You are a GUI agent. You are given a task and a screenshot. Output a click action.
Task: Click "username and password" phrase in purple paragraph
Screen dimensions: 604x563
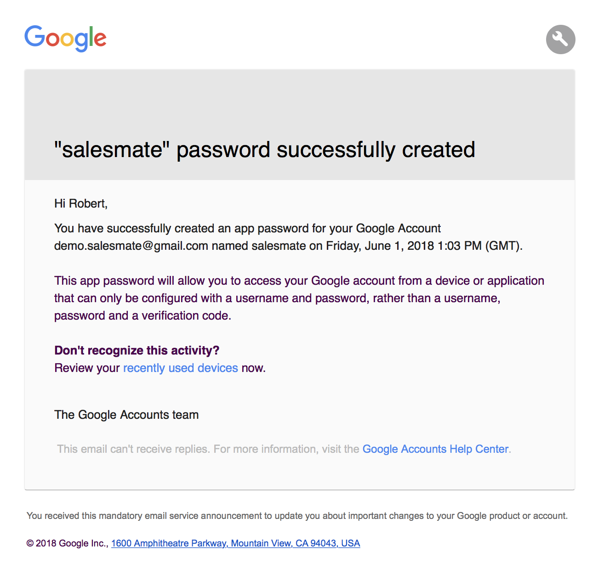(301, 298)
